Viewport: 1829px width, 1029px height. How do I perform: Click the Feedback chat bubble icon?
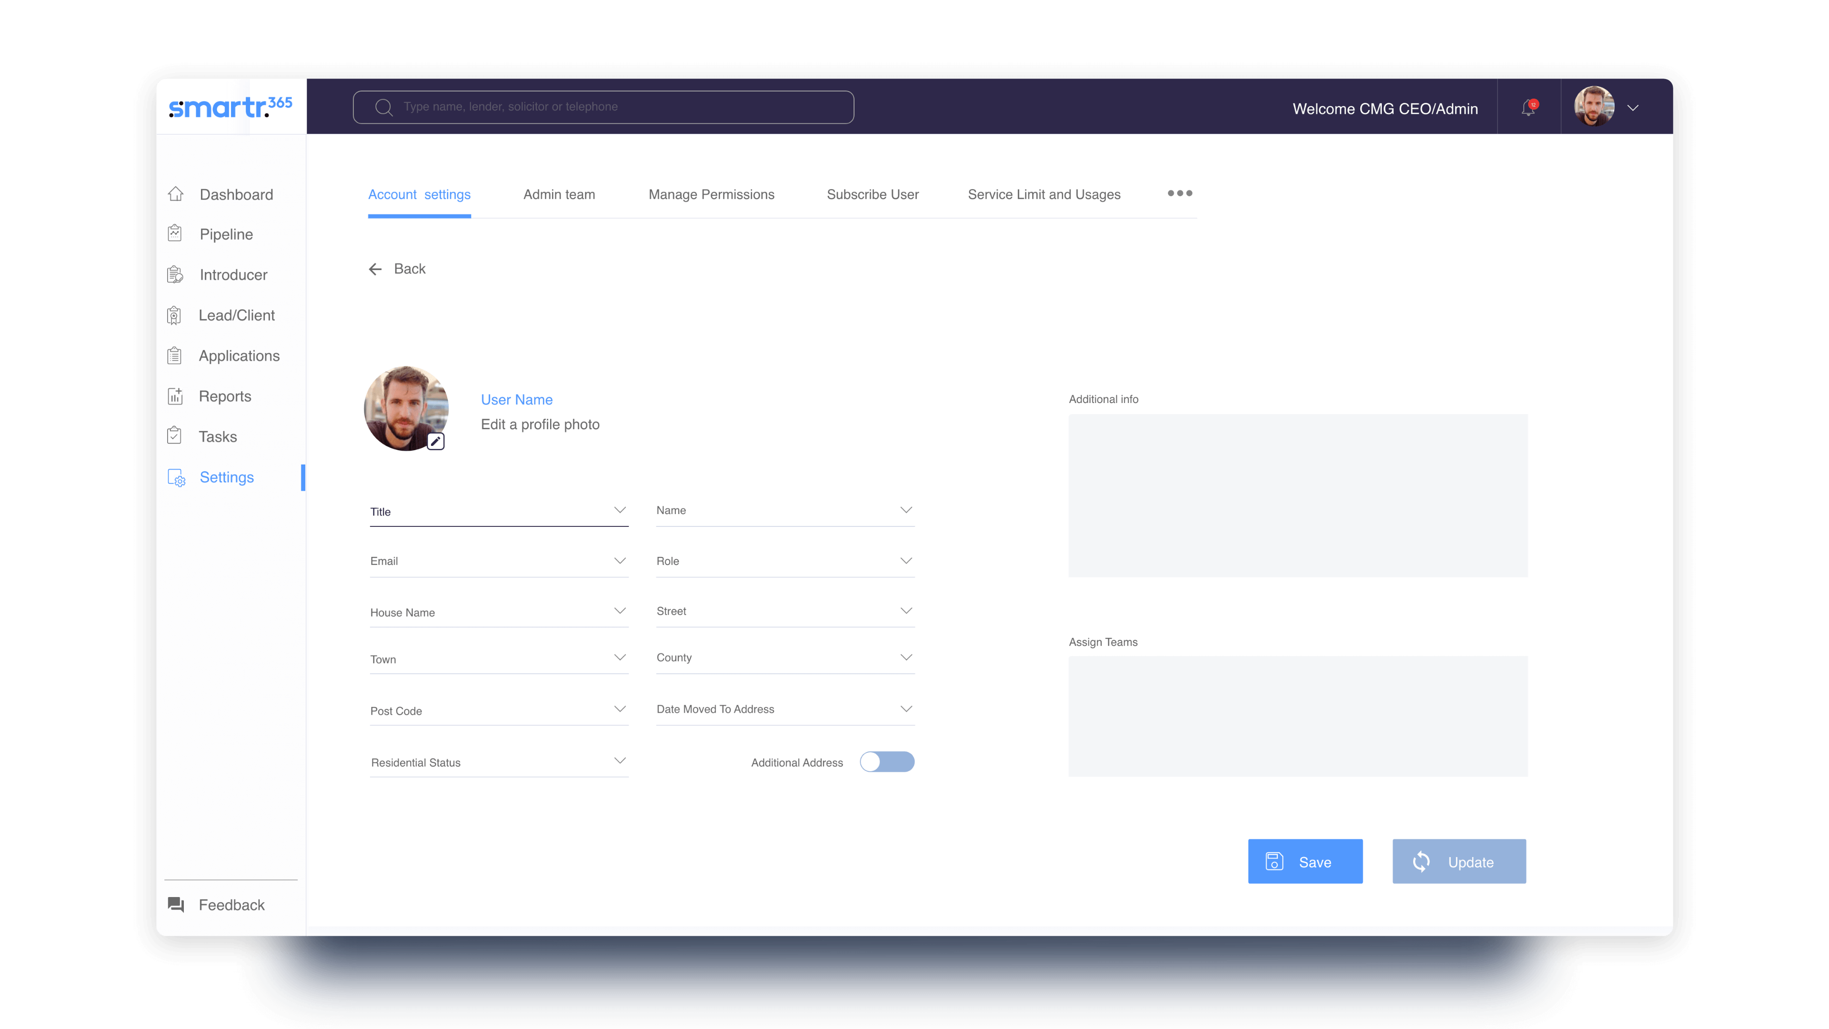click(176, 904)
